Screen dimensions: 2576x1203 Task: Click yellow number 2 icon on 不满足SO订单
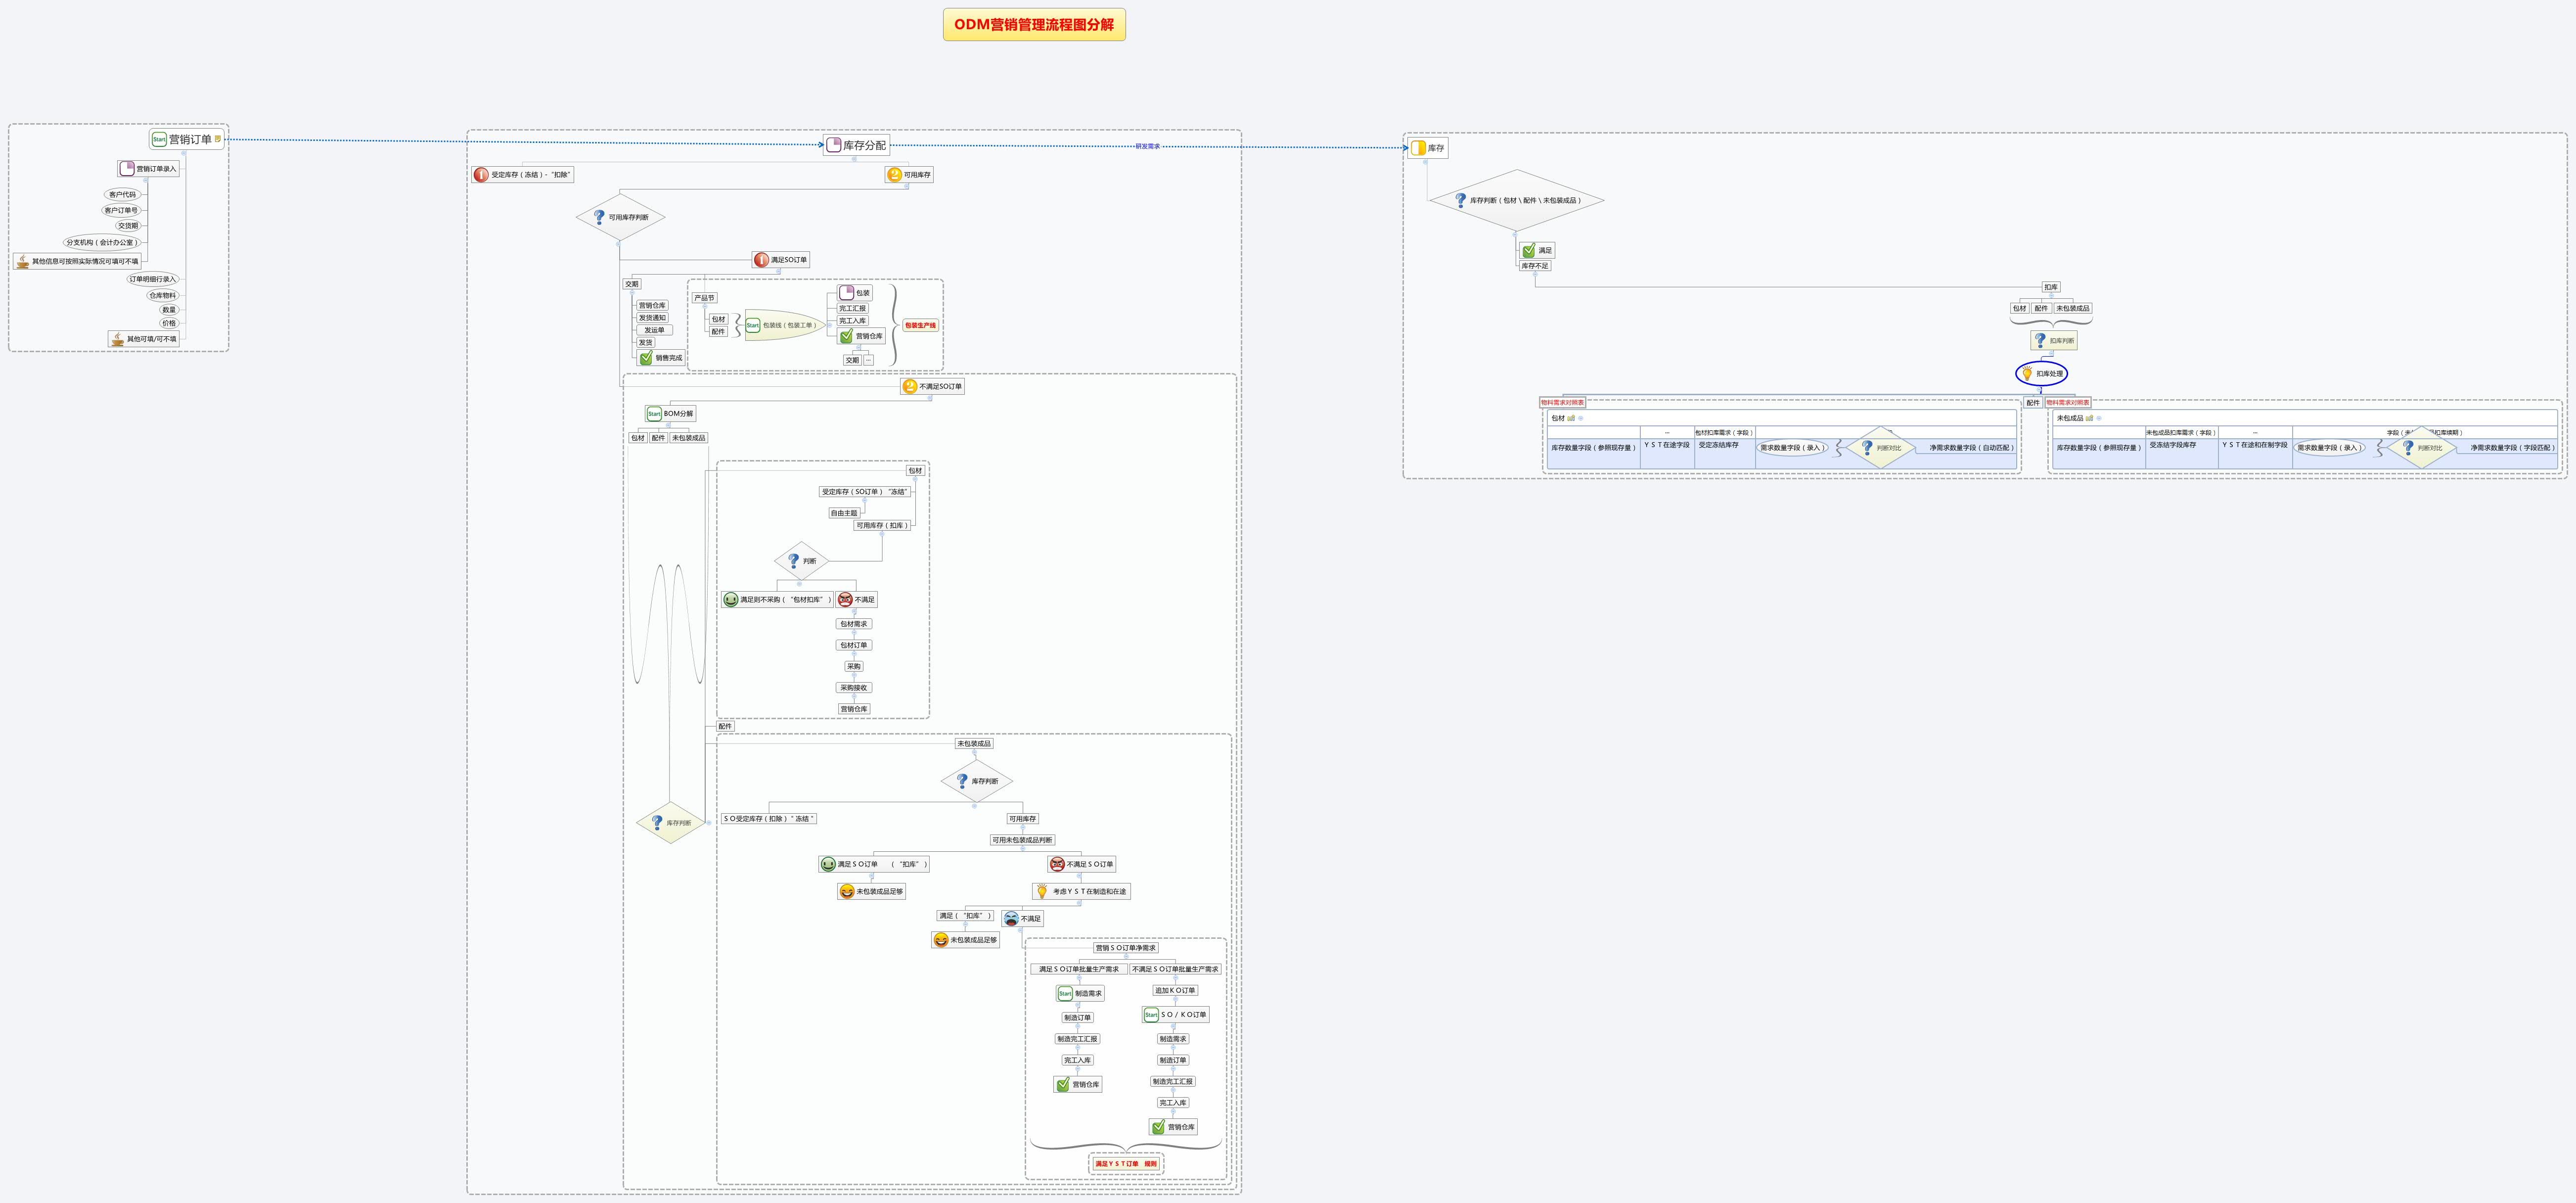pyautogui.click(x=909, y=386)
